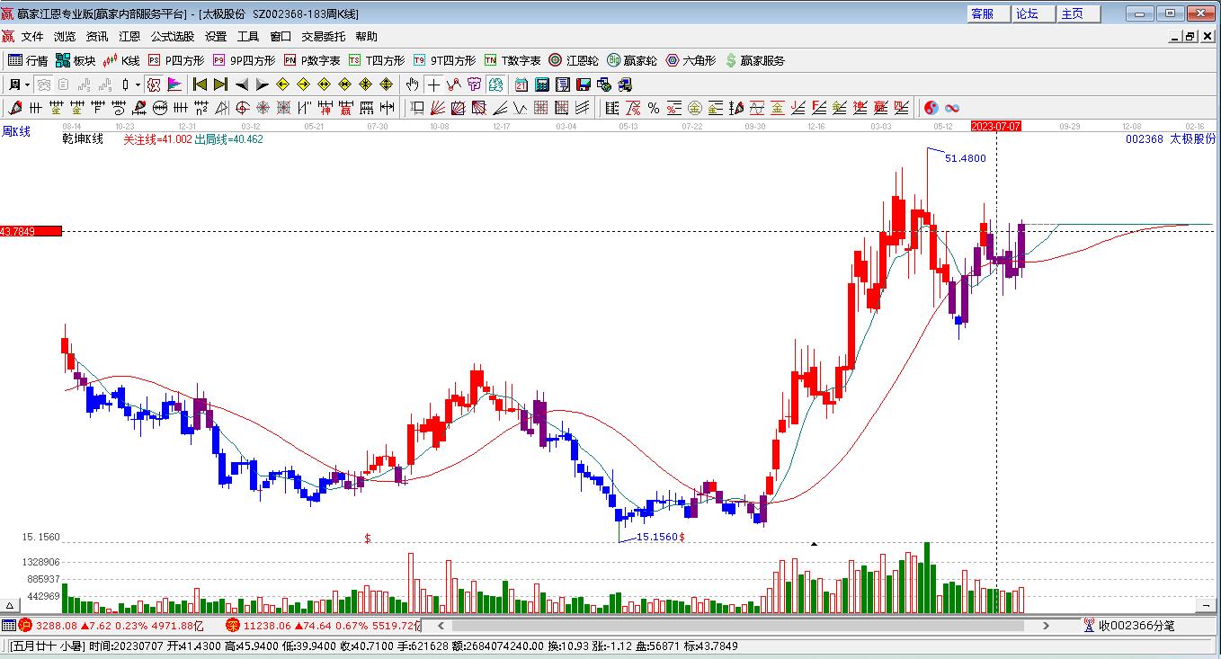Click Shenzhen index 11238.06 status entry
The width and height of the screenshot is (1221, 659).
tap(323, 625)
